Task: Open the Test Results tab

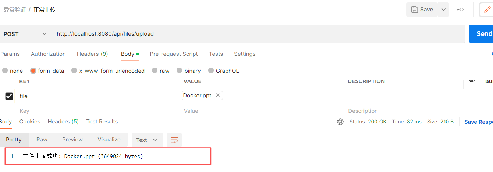Action: (x=102, y=122)
